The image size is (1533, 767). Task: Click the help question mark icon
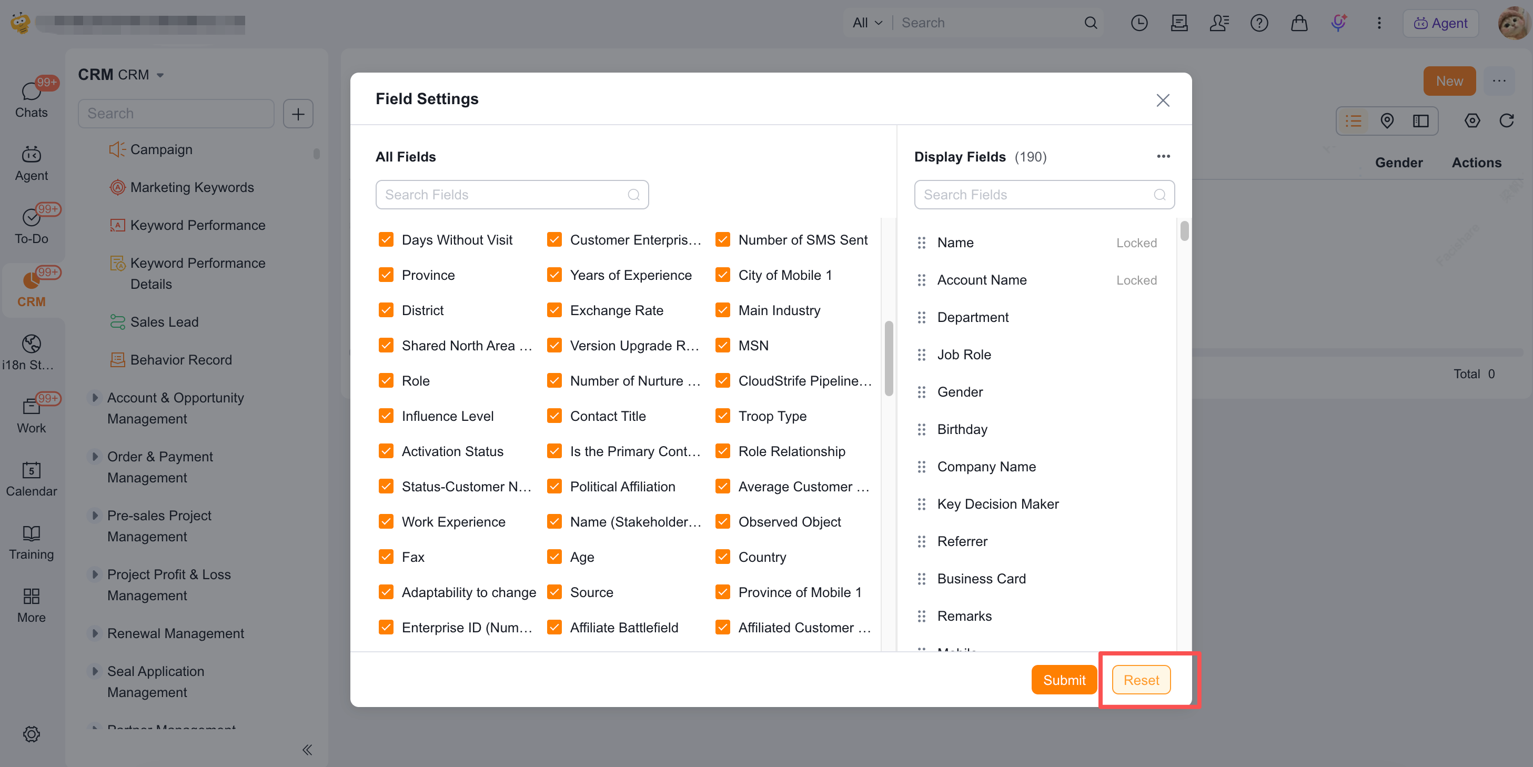pyautogui.click(x=1259, y=23)
